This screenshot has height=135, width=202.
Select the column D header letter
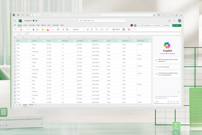69,37
